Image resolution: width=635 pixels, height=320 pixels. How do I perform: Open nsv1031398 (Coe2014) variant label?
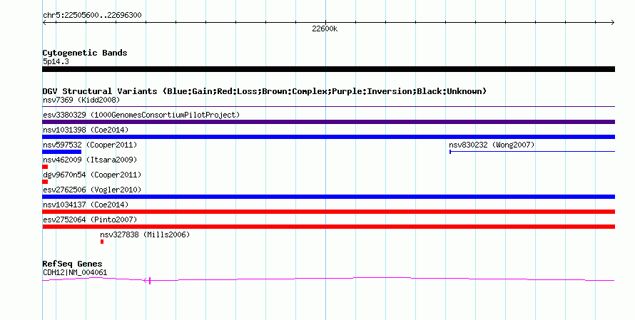click(x=86, y=130)
